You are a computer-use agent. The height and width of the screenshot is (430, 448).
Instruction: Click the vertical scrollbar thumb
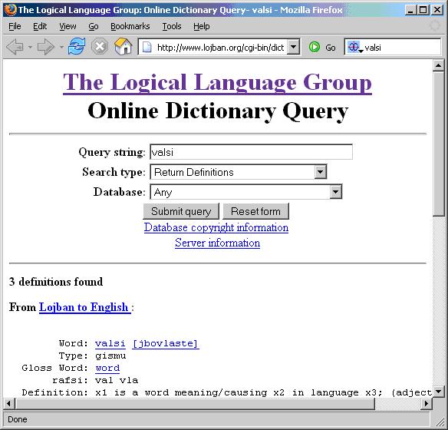click(x=439, y=144)
